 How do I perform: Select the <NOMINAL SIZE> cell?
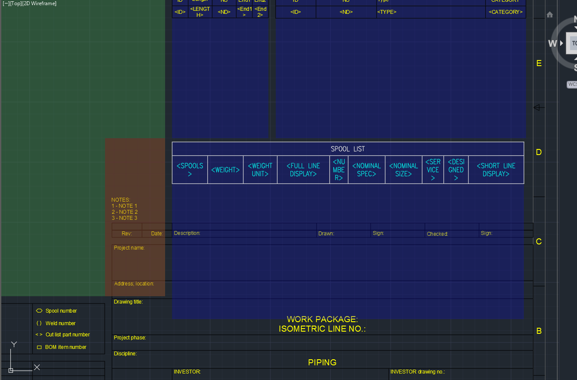(404, 170)
